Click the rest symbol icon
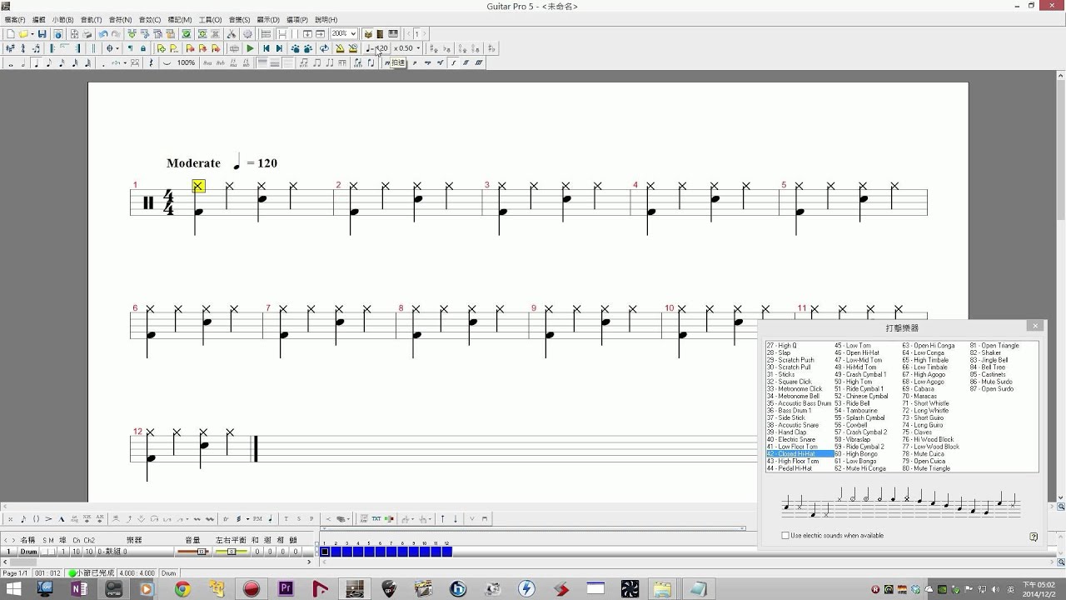This screenshot has height=600, width=1066. pos(151,62)
